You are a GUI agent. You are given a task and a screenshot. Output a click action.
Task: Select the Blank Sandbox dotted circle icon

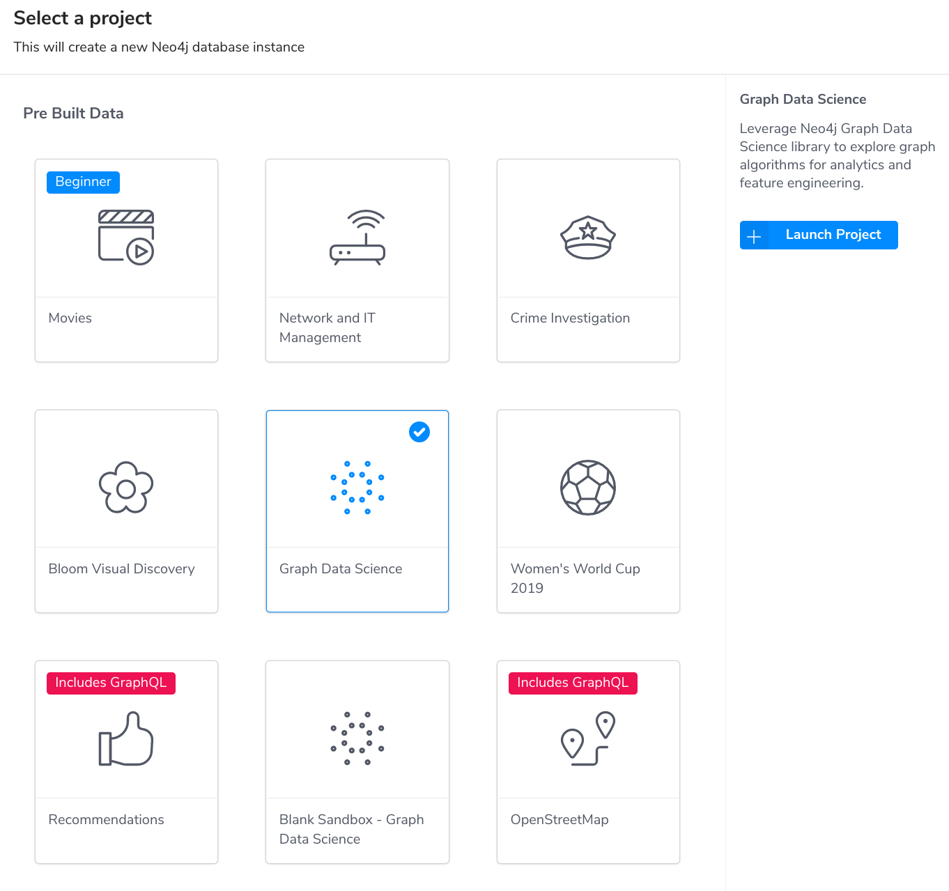[357, 738]
